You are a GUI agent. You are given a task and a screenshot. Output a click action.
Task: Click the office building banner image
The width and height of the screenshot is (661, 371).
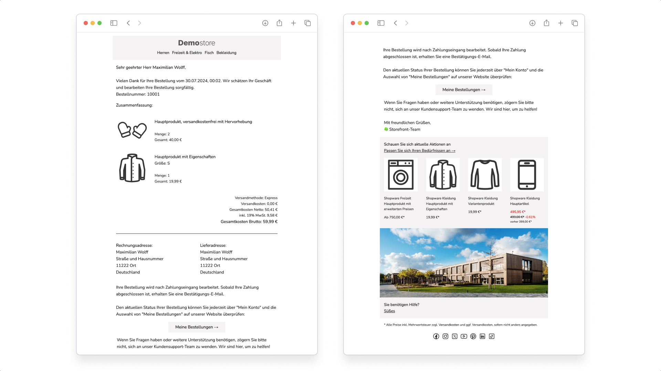click(x=464, y=263)
